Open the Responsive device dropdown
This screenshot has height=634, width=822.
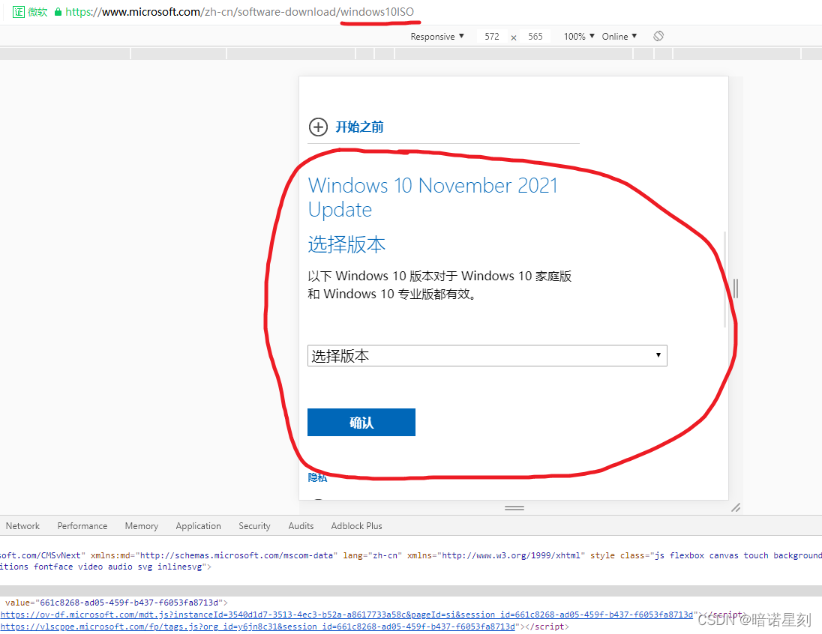click(x=437, y=36)
